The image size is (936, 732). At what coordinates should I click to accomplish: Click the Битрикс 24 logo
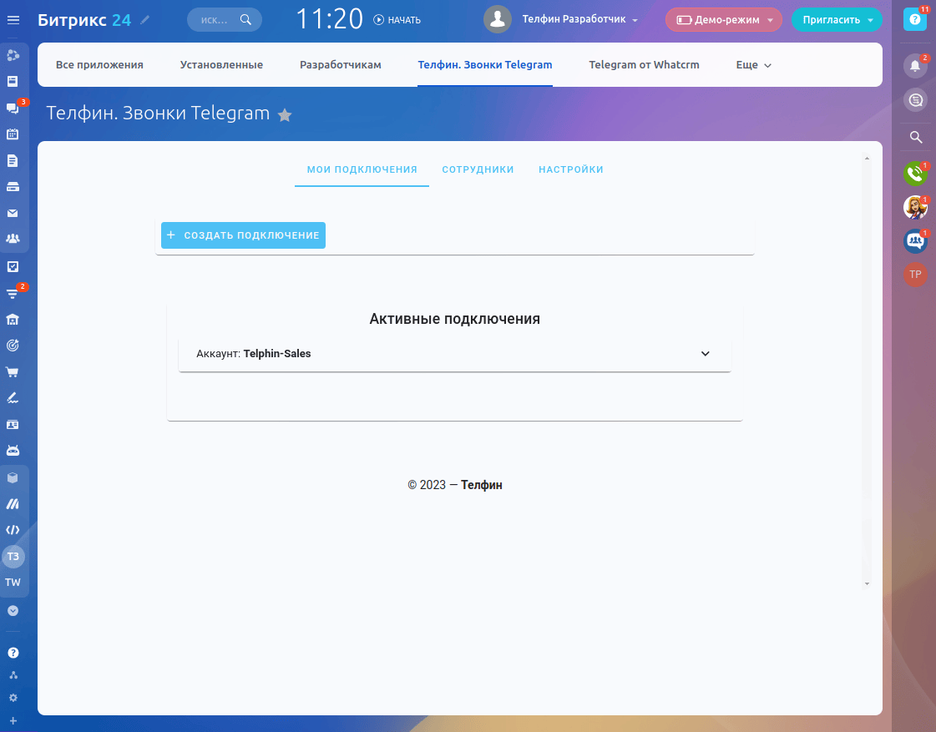click(x=84, y=20)
